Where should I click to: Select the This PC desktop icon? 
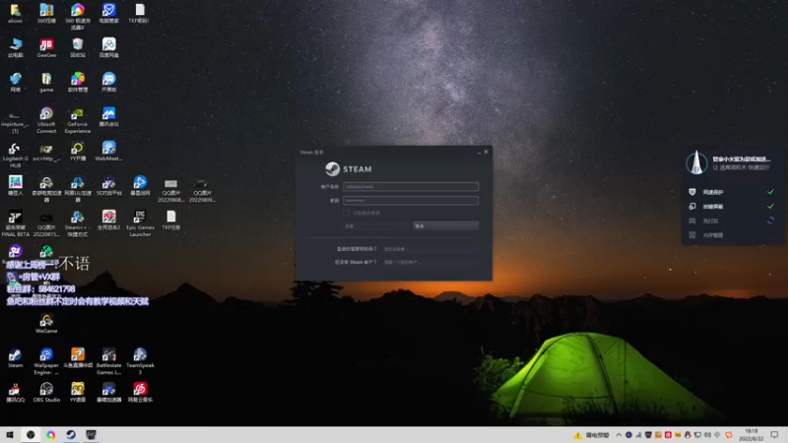point(15,47)
